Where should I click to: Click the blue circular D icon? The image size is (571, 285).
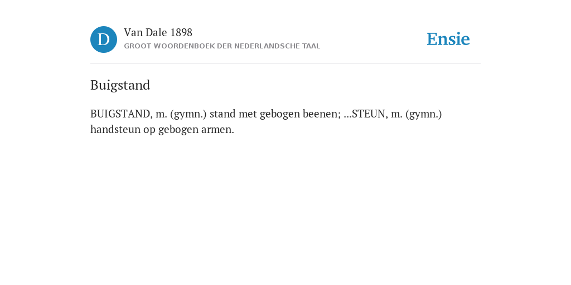click(x=104, y=40)
